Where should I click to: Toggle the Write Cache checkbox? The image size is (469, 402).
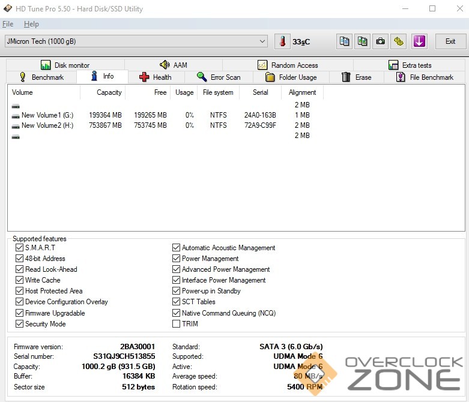(19, 280)
